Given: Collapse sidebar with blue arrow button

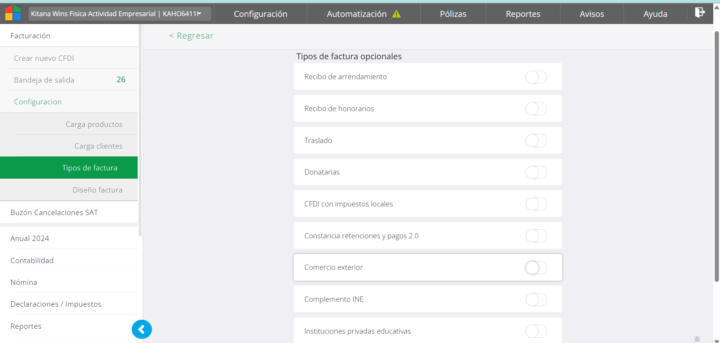Looking at the screenshot, I should (141, 329).
